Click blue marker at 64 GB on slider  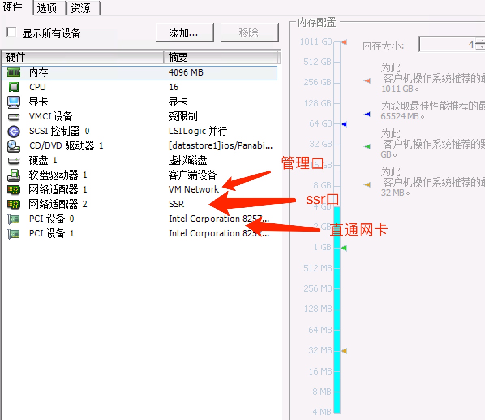[x=344, y=124]
